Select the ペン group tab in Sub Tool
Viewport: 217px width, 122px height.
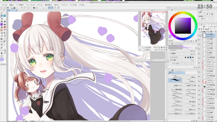177,73
